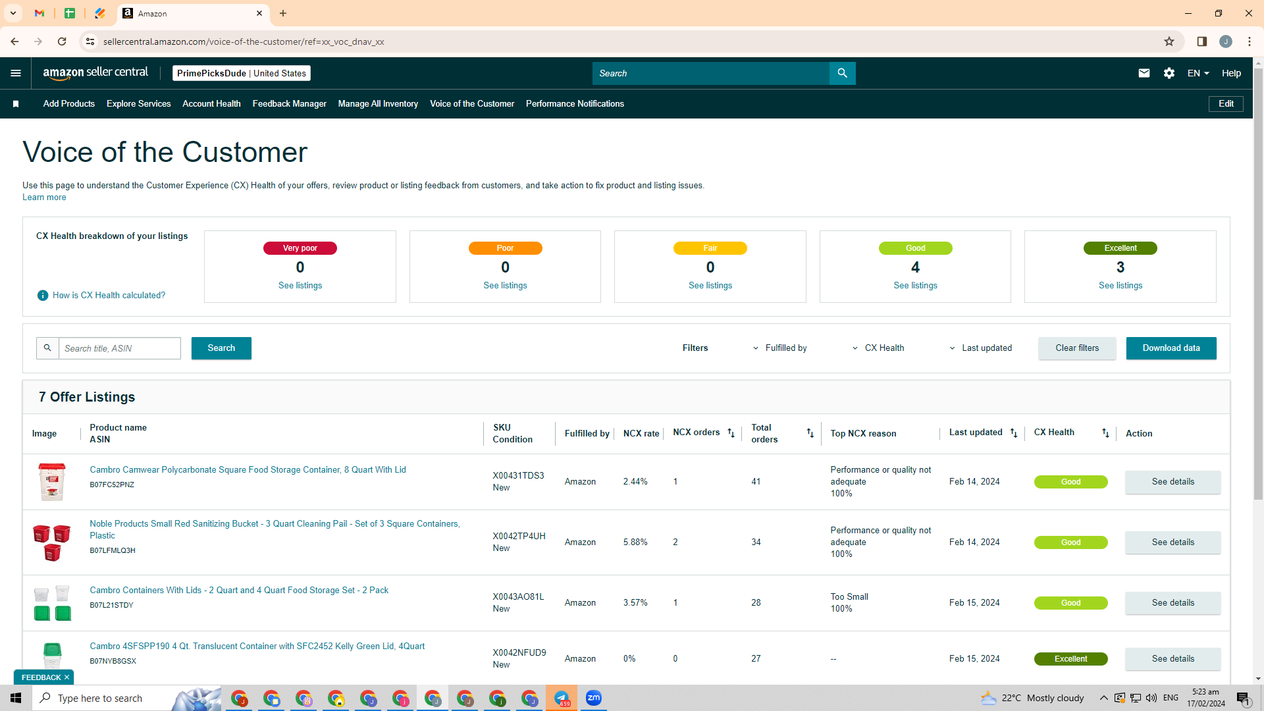
Task: Open Telegram from the taskbar
Action: [562, 698]
